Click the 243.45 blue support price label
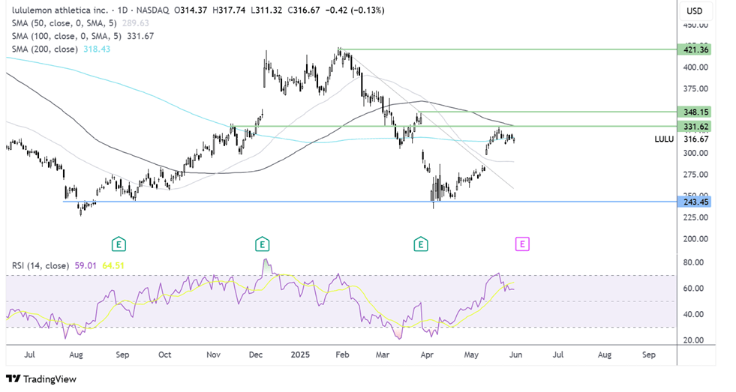Image resolution: width=736 pixels, height=392 pixels. 695,202
